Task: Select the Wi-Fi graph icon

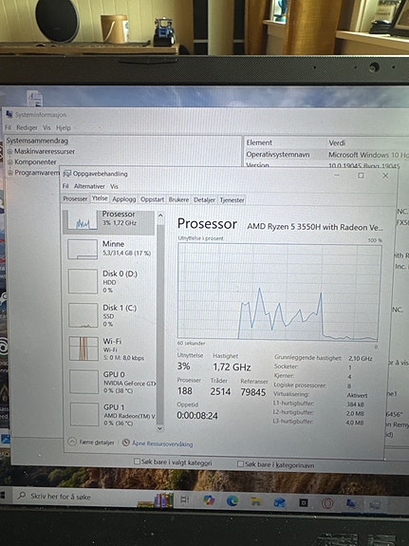Action: pos(84,348)
